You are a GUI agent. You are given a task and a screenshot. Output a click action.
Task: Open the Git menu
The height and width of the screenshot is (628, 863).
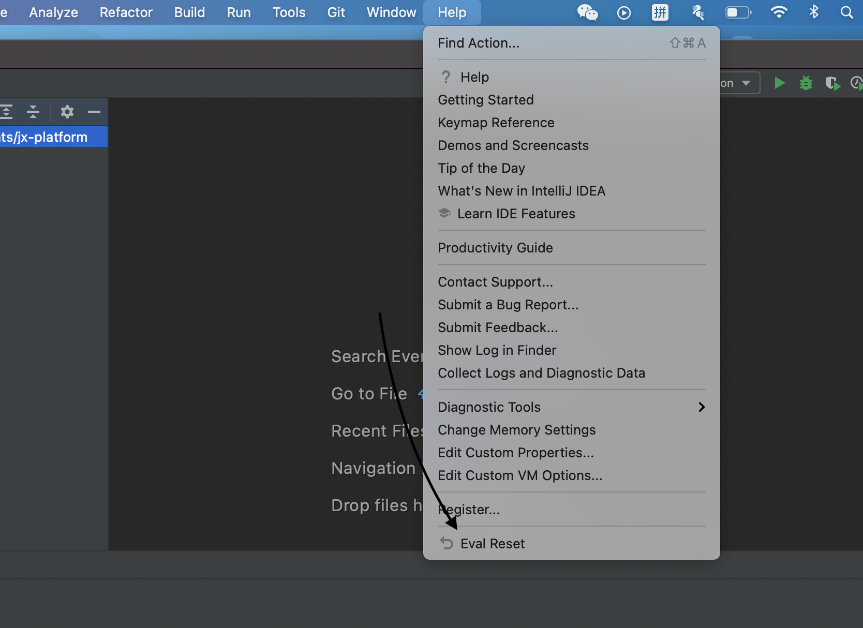(x=336, y=12)
